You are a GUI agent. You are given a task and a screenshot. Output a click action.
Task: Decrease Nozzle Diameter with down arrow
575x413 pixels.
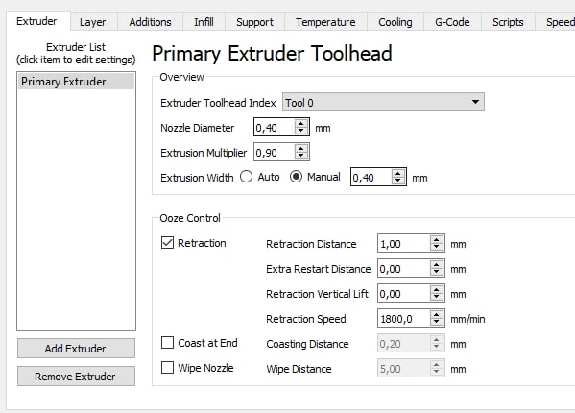click(301, 132)
